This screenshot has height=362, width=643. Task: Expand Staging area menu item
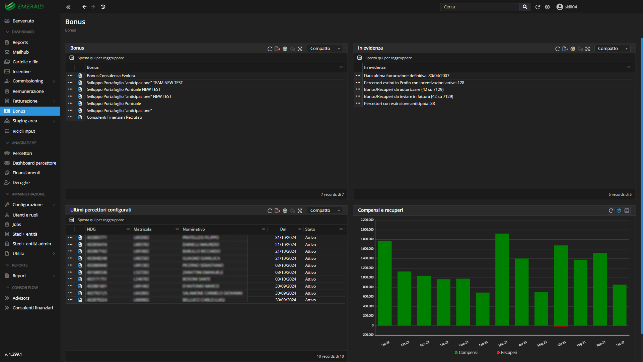coord(30,121)
